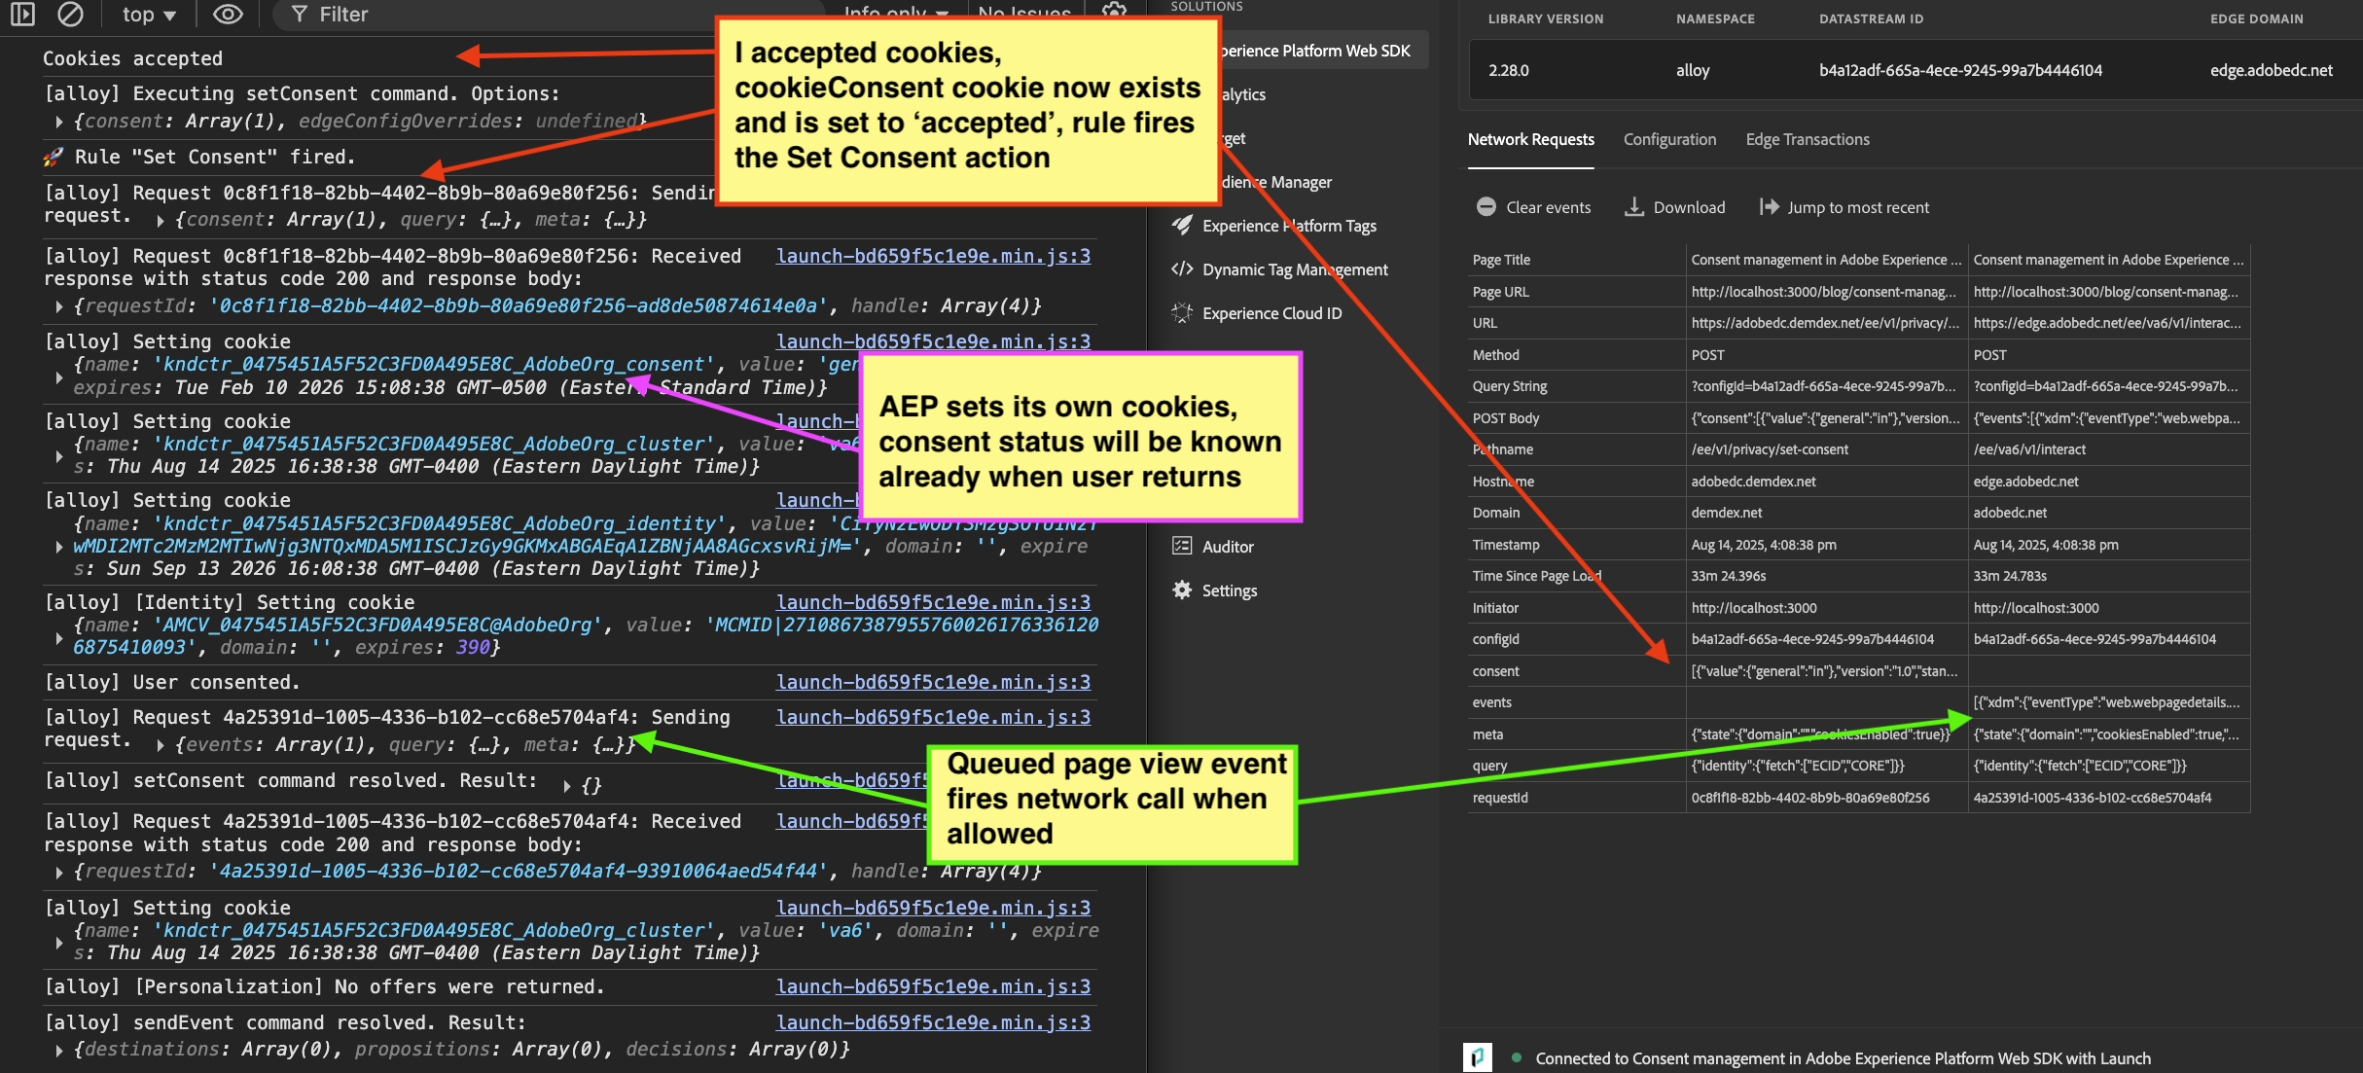Click the Download arrow icon

1634,206
